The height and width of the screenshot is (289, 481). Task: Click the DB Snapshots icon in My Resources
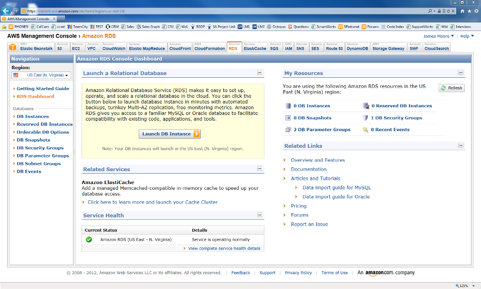288,118
